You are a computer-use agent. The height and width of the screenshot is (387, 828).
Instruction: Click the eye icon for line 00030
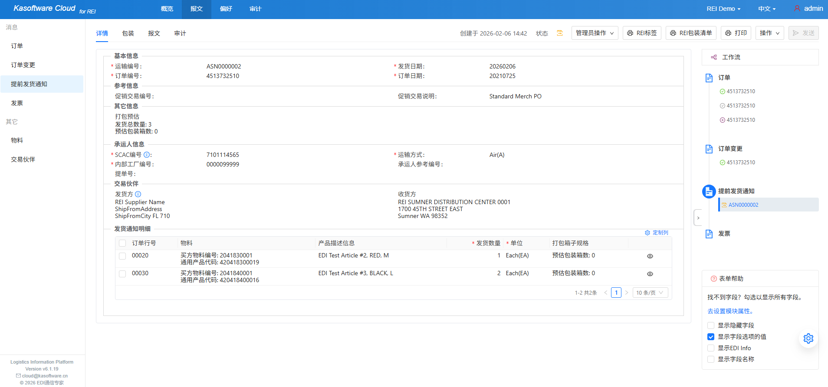(x=650, y=274)
